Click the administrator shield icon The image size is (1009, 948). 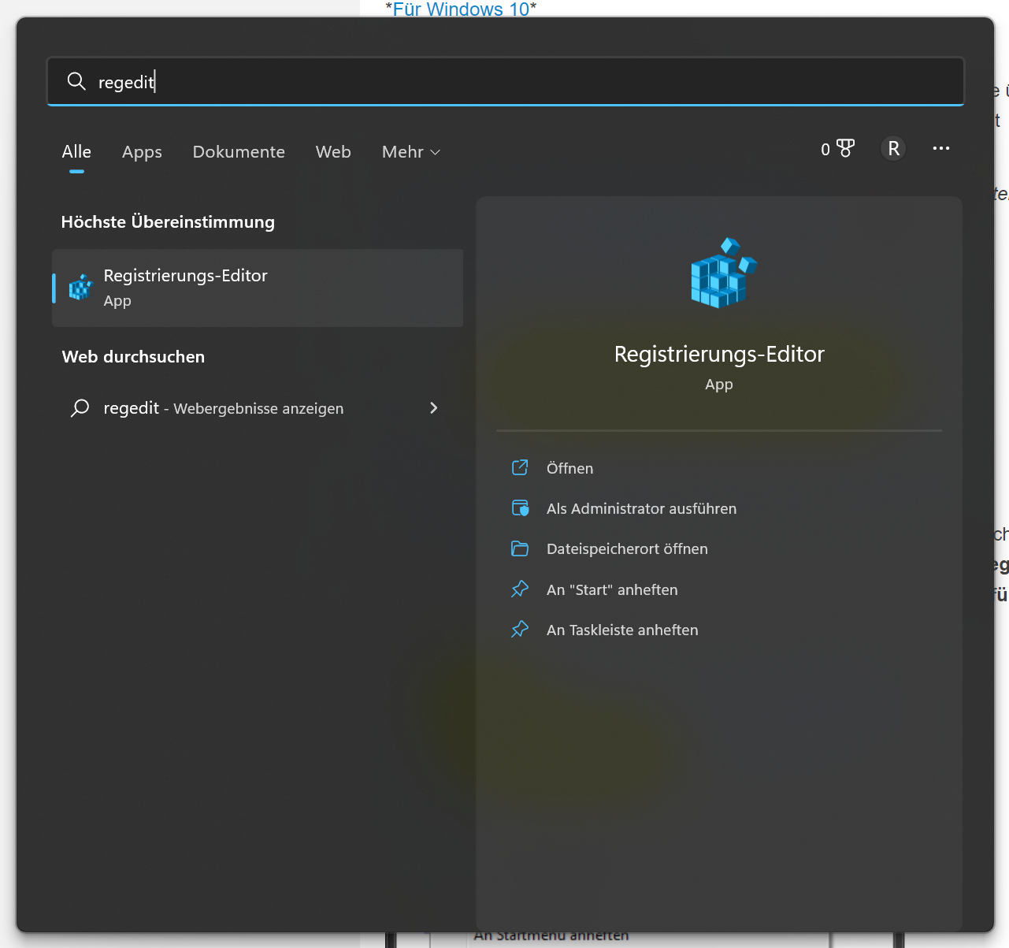(520, 508)
